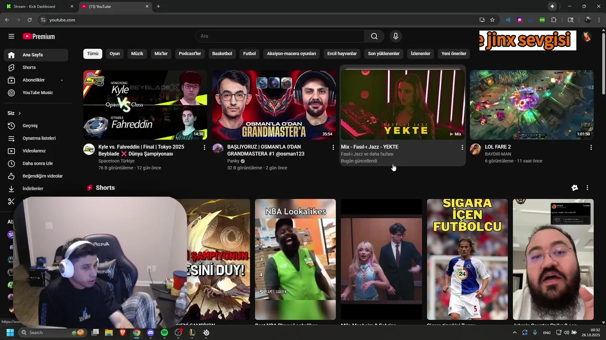Open Kyle vs. Fahreddin video title

141,150
